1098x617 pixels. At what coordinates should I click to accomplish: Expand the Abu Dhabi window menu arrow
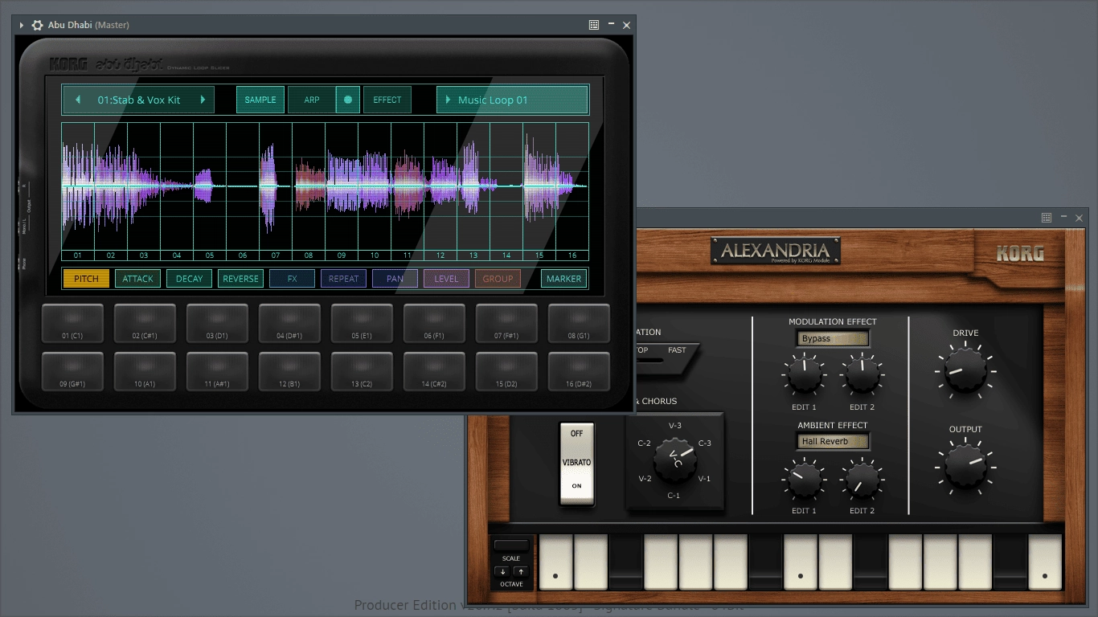[22, 25]
